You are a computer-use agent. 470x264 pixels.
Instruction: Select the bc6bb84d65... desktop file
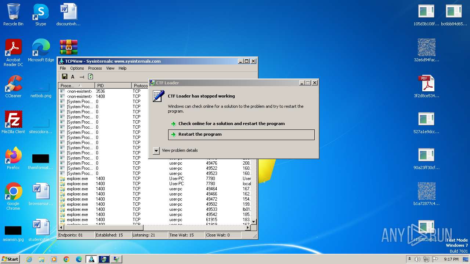click(454, 15)
